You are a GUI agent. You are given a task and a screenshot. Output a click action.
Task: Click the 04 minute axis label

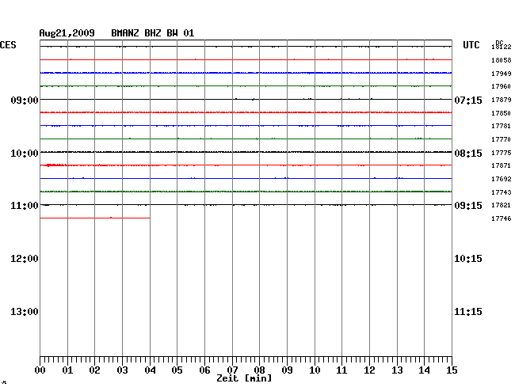click(150, 370)
